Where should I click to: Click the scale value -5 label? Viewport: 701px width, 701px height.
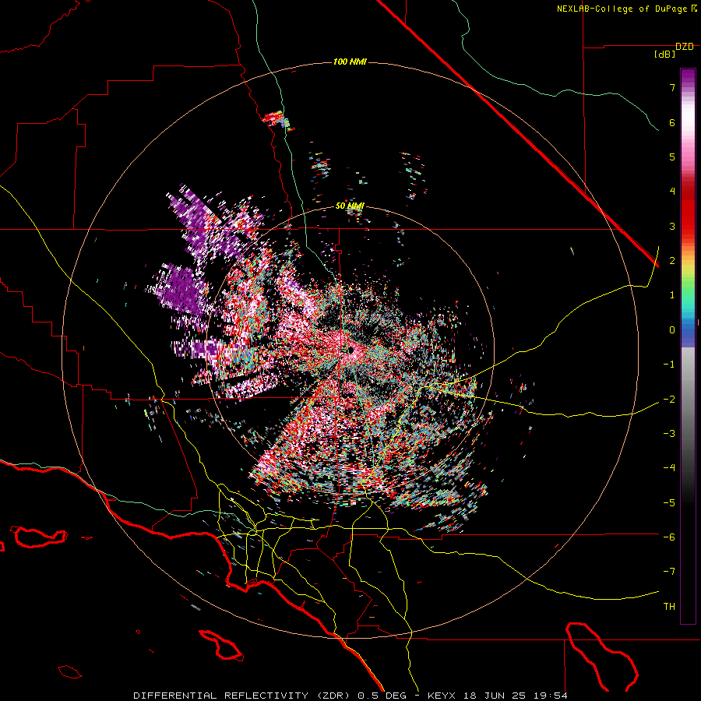669,502
